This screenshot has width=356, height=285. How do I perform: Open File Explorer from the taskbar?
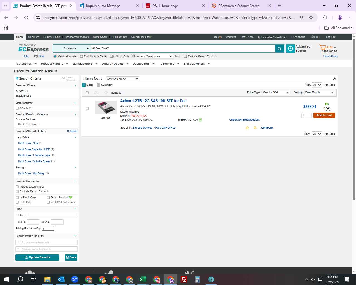48,279
